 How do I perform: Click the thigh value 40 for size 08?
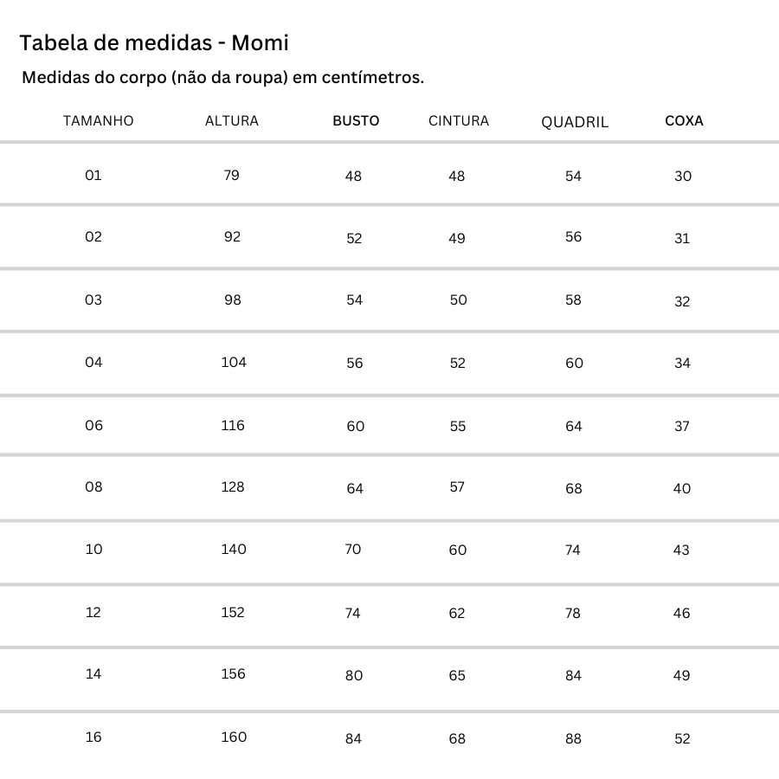682,488
